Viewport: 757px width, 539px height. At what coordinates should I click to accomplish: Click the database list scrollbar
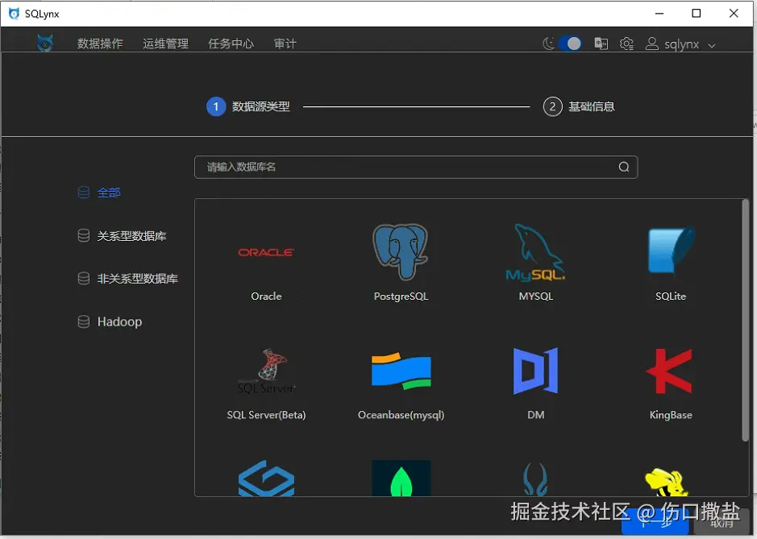click(x=746, y=320)
